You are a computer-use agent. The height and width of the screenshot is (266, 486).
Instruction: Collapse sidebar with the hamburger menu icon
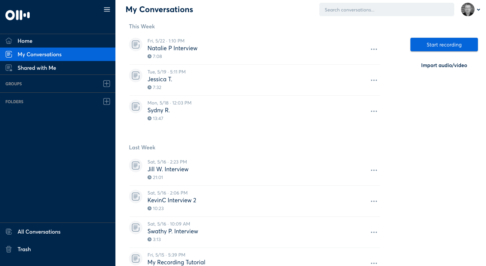click(107, 9)
